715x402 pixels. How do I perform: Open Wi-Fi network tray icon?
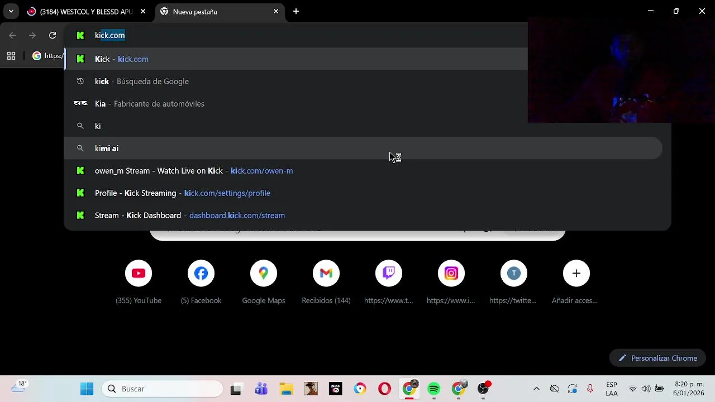[x=632, y=389]
